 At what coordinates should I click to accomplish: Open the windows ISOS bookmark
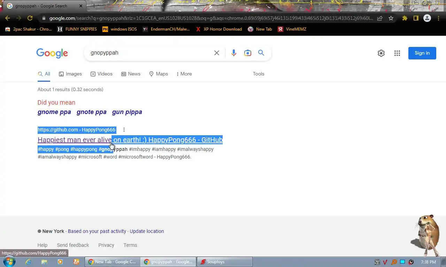pyautogui.click(x=120, y=29)
